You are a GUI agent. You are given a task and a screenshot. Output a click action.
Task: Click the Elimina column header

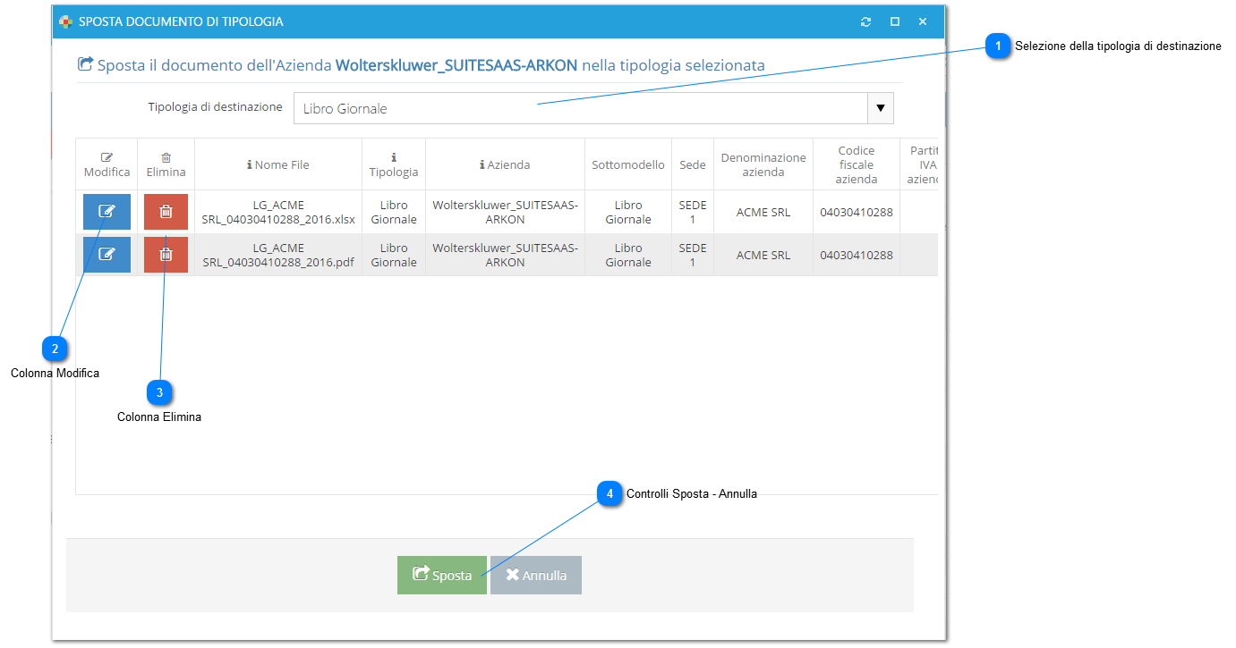point(166,164)
